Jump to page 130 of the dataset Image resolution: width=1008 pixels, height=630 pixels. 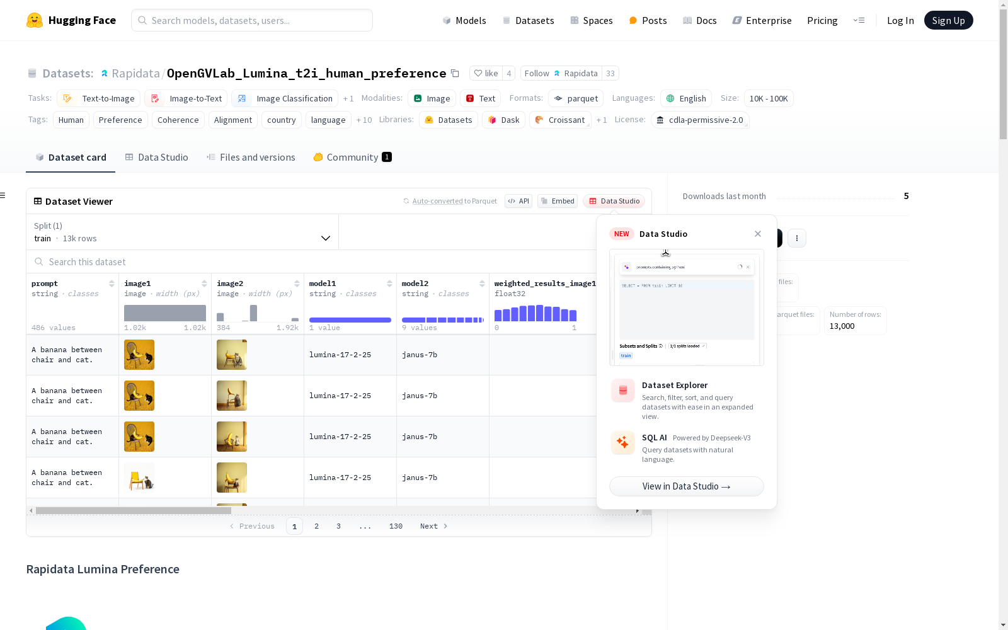396,526
